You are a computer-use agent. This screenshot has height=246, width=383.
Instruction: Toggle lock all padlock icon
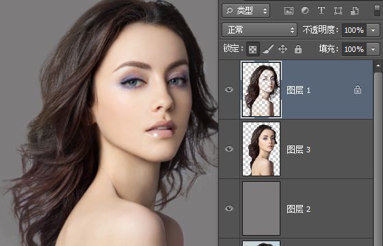pos(298,49)
